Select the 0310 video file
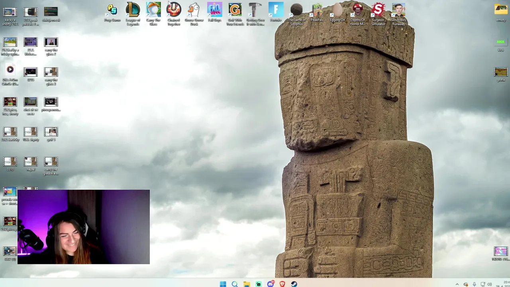This screenshot has height=287, width=510. click(x=10, y=164)
